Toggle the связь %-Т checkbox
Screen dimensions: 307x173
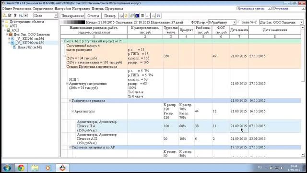239,22
